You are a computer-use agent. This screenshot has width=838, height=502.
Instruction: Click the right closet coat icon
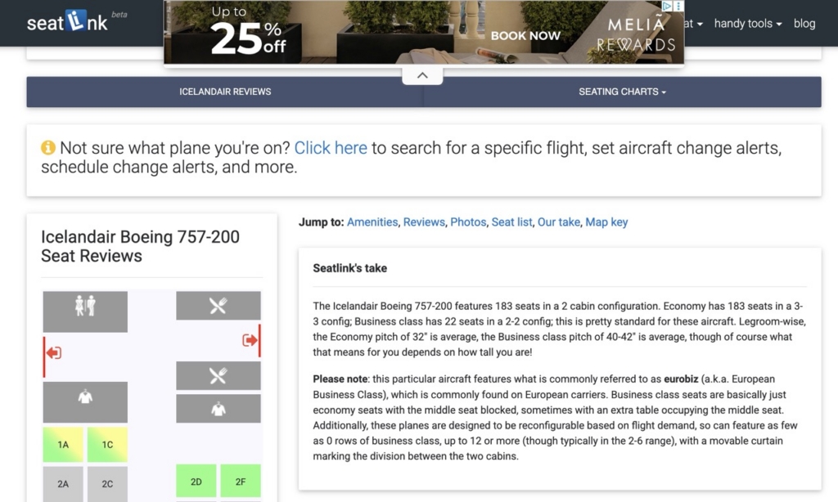point(218,409)
